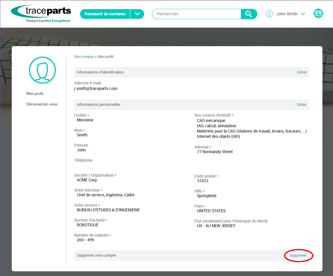Open the John Smith account menu
Screen dimensions: 333x276
point(287,14)
